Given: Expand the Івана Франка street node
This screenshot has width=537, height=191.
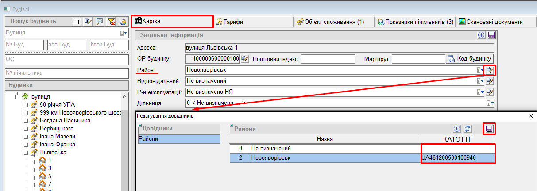Looking at the screenshot, I should point(26,145).
